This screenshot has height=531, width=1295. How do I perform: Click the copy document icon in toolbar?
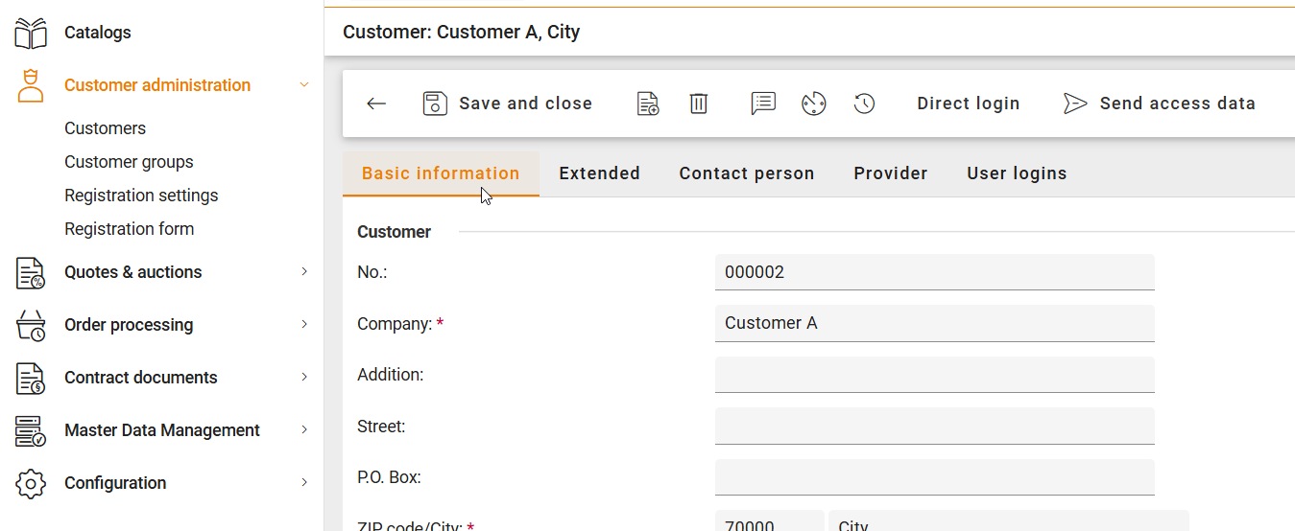[x=648, y=104]
